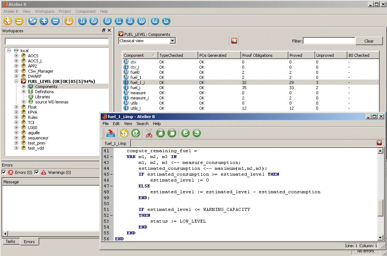Toggle the Warnings (0) checkbox
The height and width of the screenshot is (256, 387).
point(37,172)
